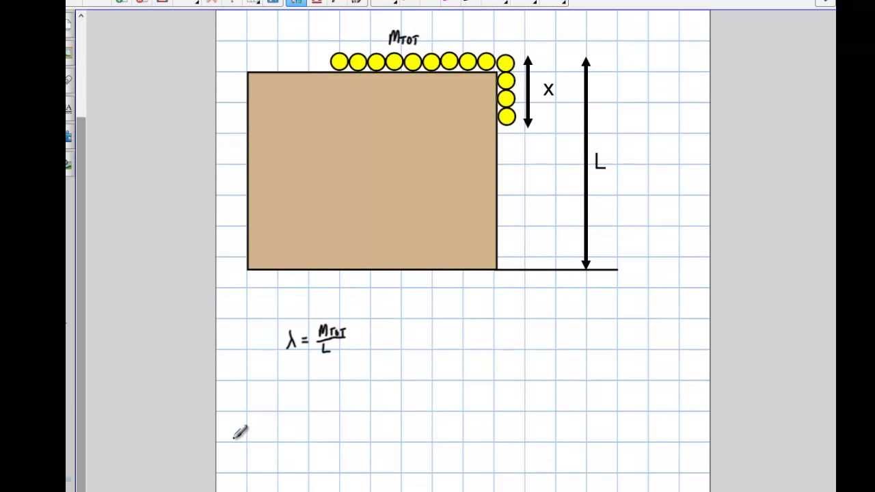
Task: Click the vertical page scrollbar thumb
Action: point(81,304)
